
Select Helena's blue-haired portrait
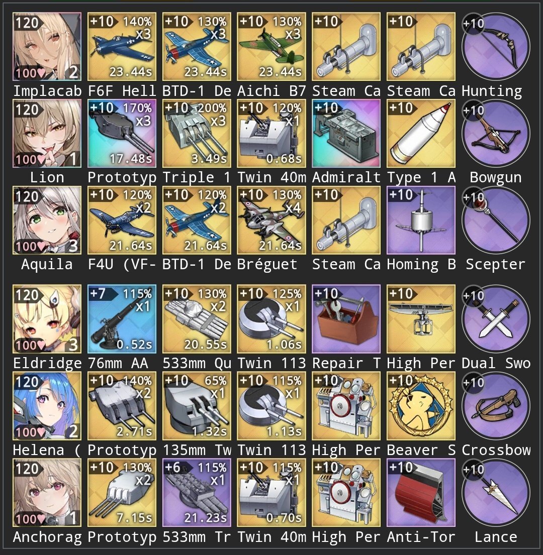(x=47, y=406)
